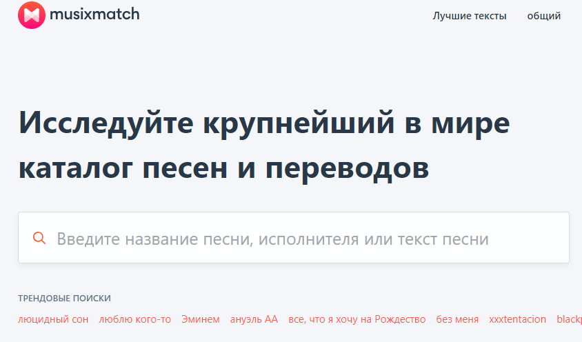
Task: Open the "Лучшие тексты" navigation item
Action: pos(469,16)
